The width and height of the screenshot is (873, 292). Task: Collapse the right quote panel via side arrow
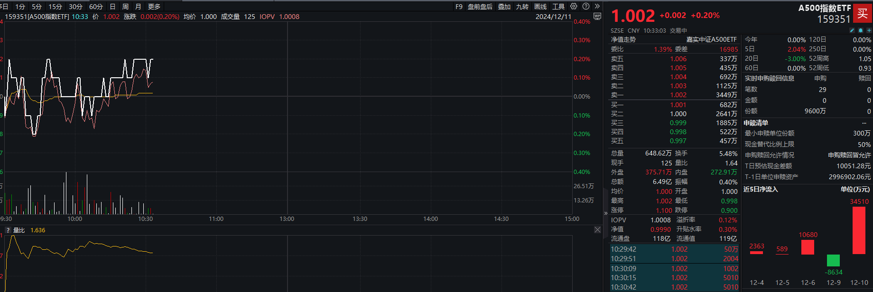pos(605,213)
